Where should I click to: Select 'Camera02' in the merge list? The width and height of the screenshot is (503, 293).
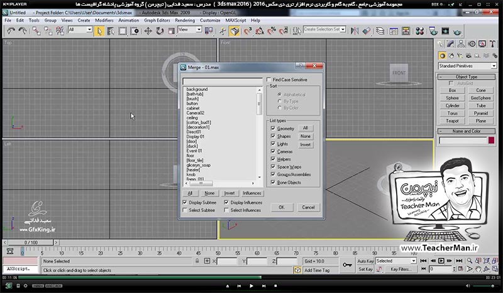click(196, 113)
